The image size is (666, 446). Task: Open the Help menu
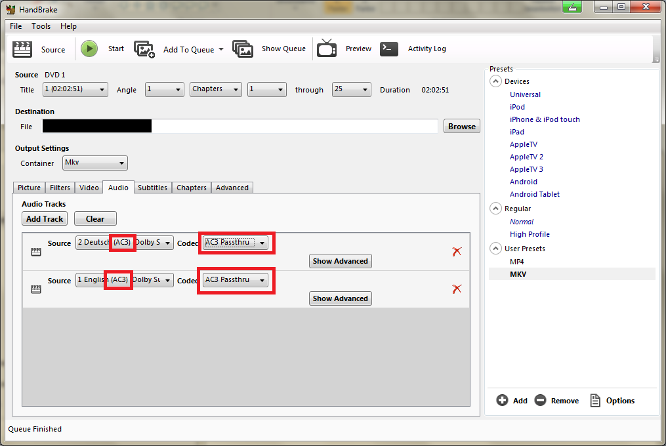coord(68,26)
